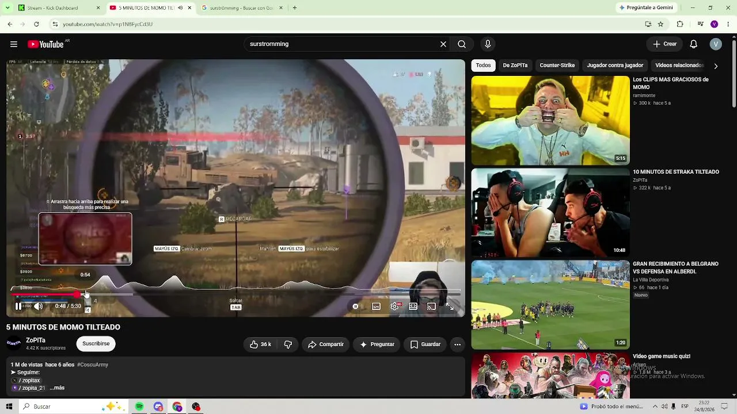737x414 pixels.
Task: Pause the video playback
Action: coord(18,306)
